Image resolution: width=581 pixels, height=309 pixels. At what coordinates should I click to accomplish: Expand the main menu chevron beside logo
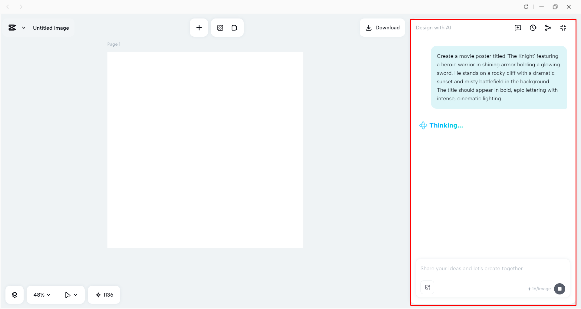pos(24,28)
